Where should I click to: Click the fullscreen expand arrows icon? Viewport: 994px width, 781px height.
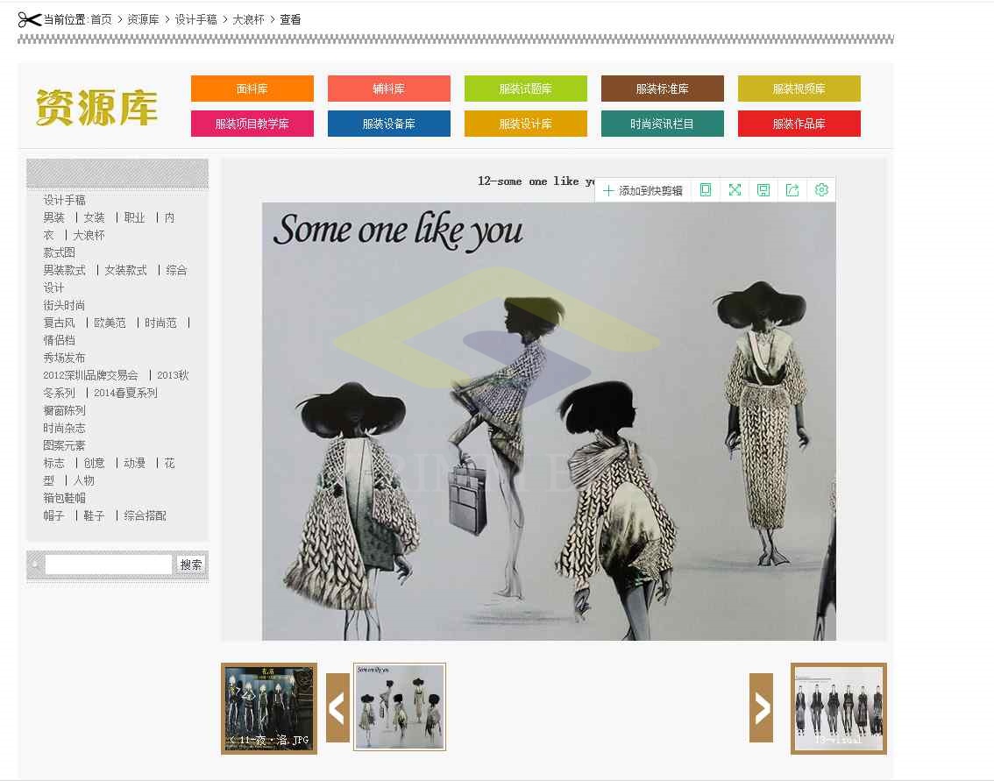[735, 190]
